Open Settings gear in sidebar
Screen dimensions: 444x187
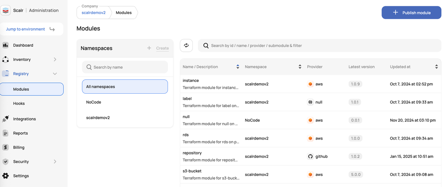[6, 176]
